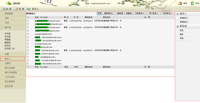Click the 姓名 <E-mail> column header
200x103 pixels.
pyautogui.click(x=41, y=17)
